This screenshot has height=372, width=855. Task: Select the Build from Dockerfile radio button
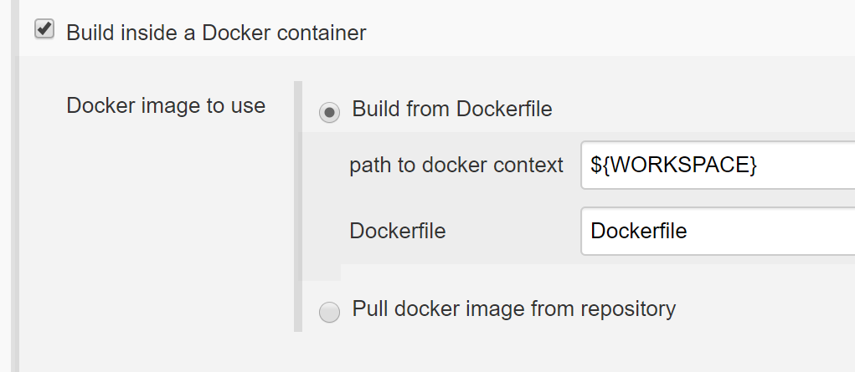click(330, 112)
